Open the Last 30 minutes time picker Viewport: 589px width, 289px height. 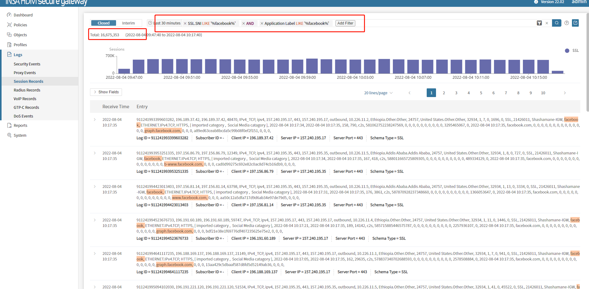[165, 23]
